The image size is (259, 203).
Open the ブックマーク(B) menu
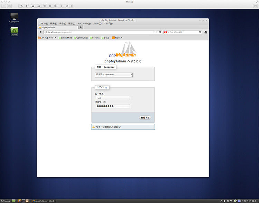click(x=84, y=23)
